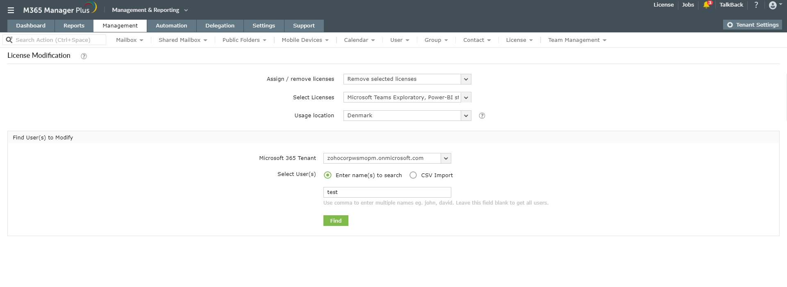Image resolution: width=787 pixels, height=287 pixels.
Task: Open the Assign / remove licenses dropdown
Action: pyautogui.click(x=407, y=79)
